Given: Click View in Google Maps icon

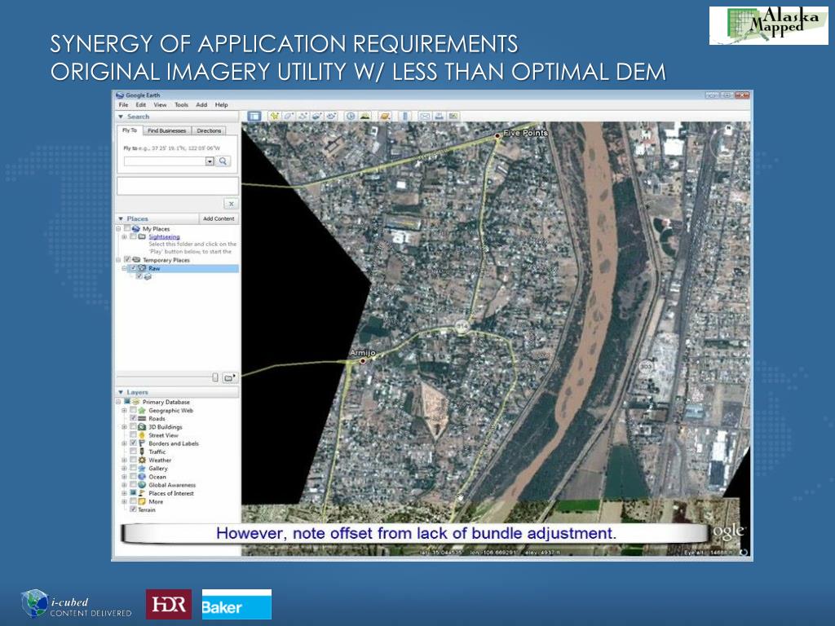Looking at the screenshot, I should pos(453,116).
